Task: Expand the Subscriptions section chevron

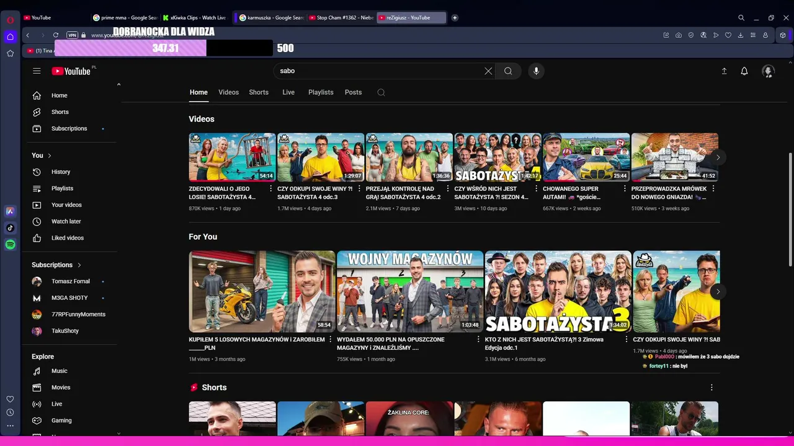Action: (79, 265)
